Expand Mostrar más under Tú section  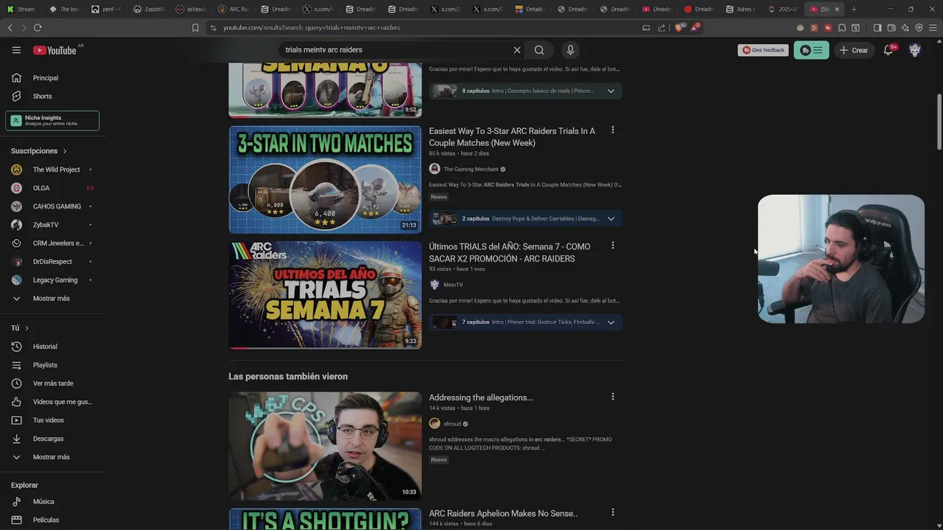(x=51, y=457)
